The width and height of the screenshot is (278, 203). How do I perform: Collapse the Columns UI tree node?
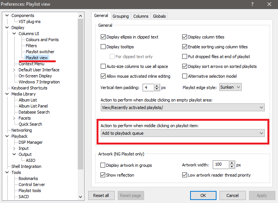pyautogui.click(x=15, y=34)
